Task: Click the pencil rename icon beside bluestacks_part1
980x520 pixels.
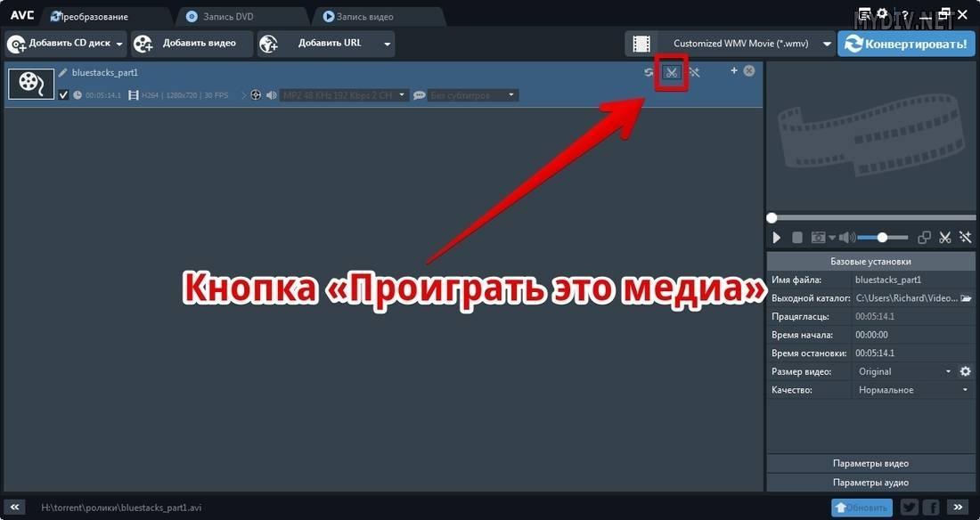Action: click(x=62, y=72)
